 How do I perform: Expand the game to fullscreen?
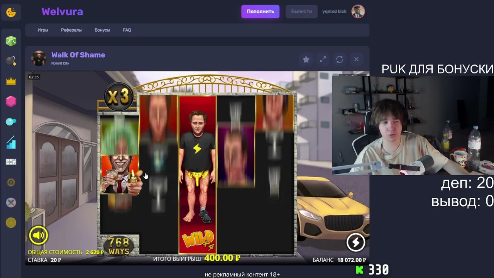323,59
